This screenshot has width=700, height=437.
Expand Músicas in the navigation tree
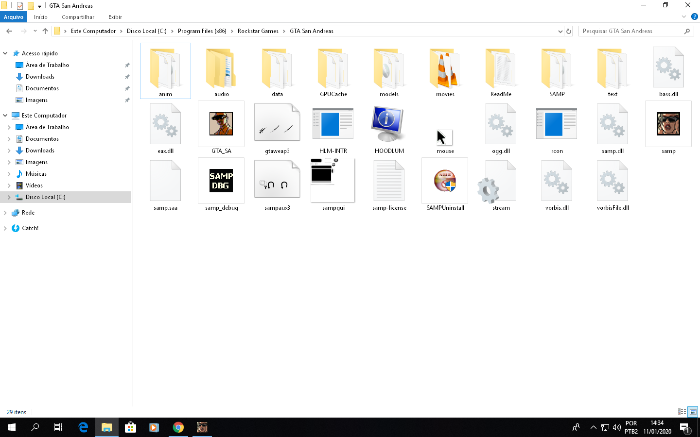point(9,174)
